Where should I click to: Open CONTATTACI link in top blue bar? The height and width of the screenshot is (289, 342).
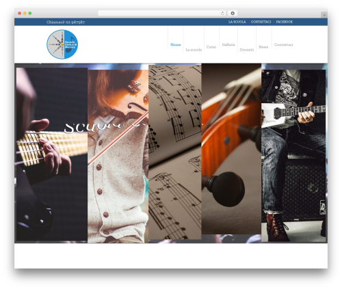point(261,22)
